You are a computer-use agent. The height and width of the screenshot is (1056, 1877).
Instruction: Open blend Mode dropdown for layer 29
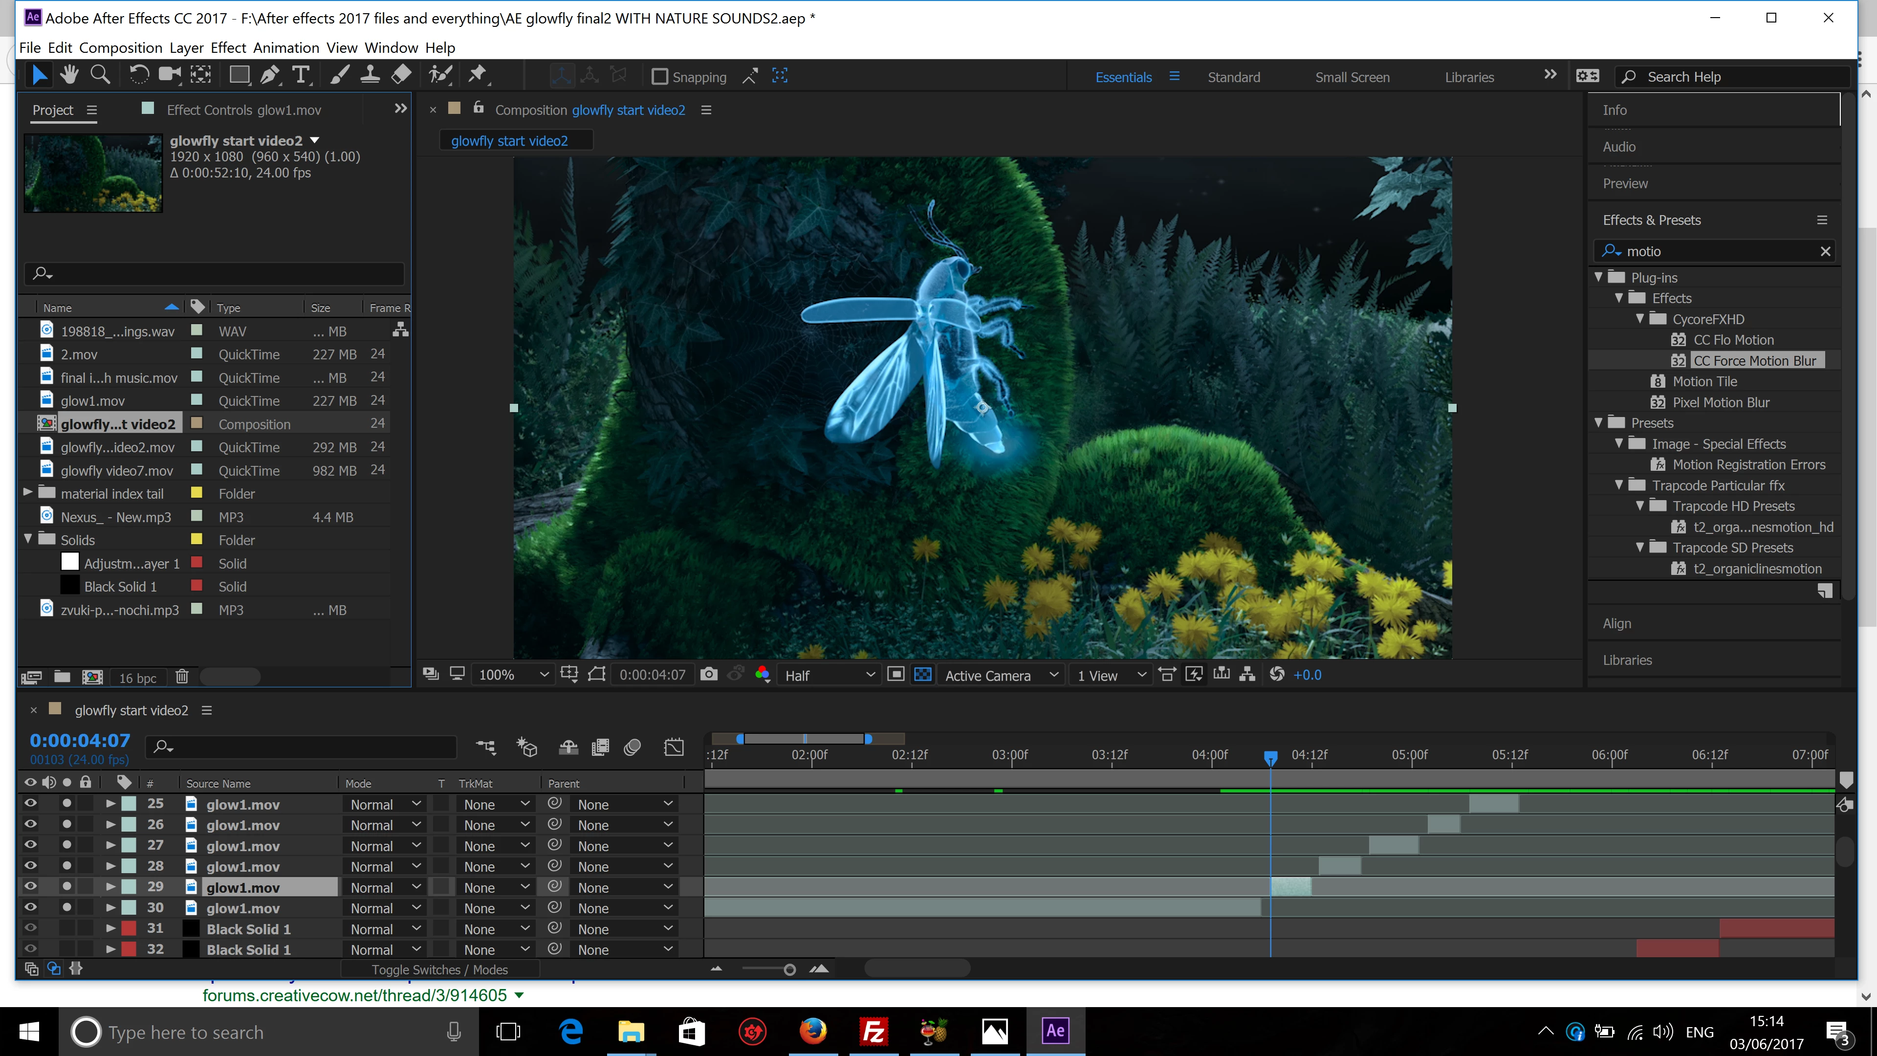(x=385, y=887)
